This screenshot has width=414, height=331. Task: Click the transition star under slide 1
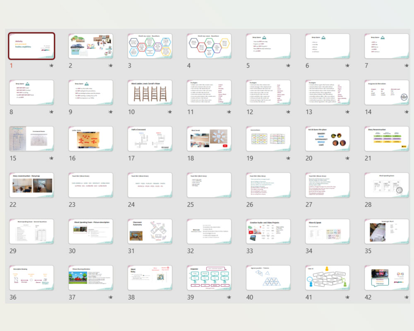pos(51,65)
